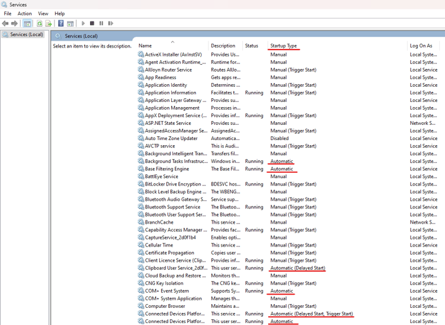Click the gear icon beside Computer Browser

[x=141, y=306]
